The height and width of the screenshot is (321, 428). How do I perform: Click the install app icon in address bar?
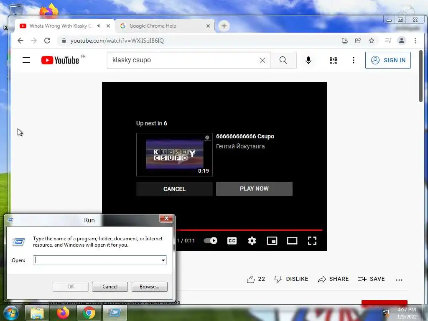[345, 41]
